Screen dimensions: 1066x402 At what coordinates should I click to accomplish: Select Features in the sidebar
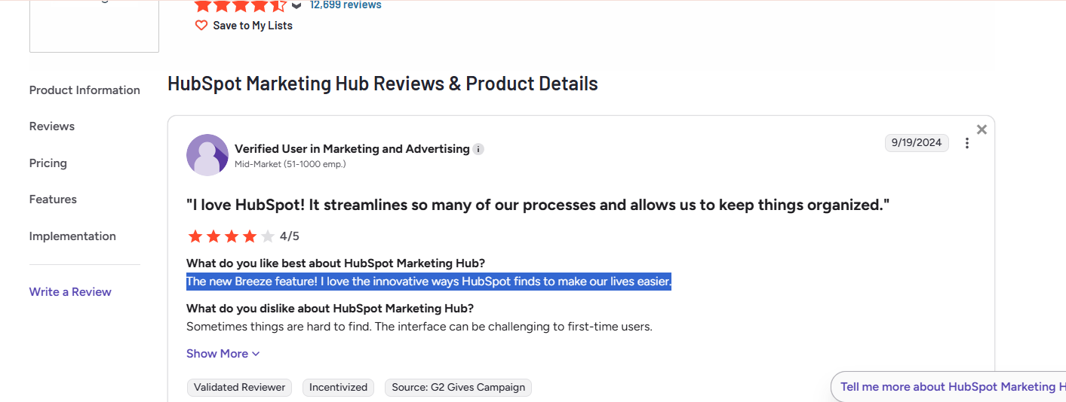pyautogui.click(x=53, y=199)
